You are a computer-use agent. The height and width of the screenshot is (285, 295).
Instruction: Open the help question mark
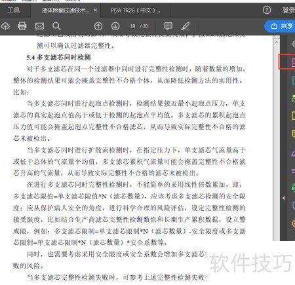(267, 10)
